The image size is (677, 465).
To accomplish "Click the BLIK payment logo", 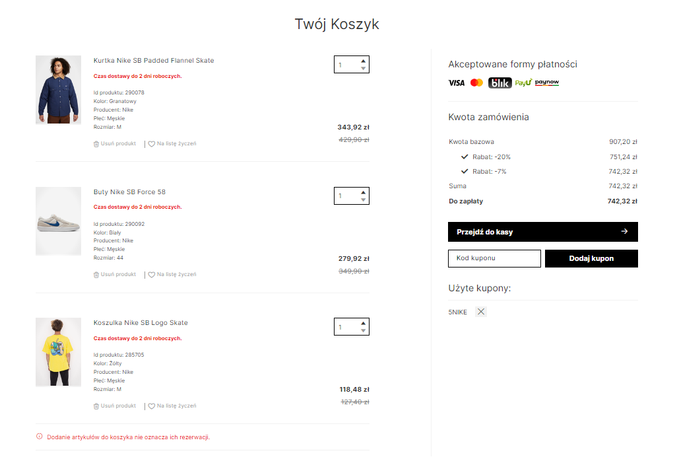I will coord(500,83).
